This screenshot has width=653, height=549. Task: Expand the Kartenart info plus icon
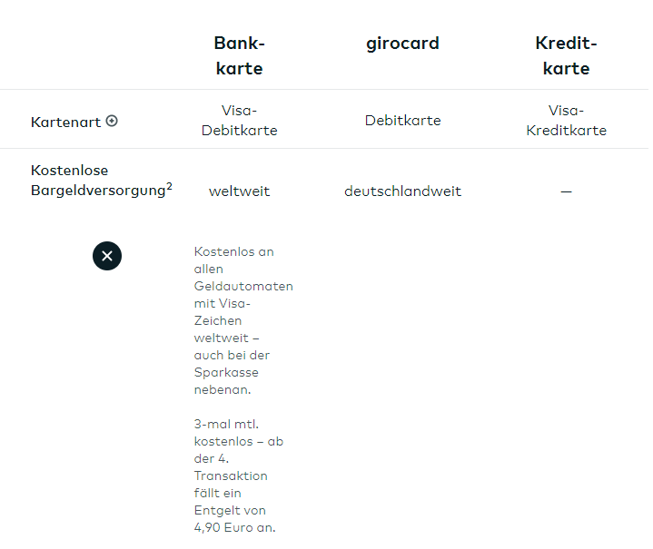(112, 121)
